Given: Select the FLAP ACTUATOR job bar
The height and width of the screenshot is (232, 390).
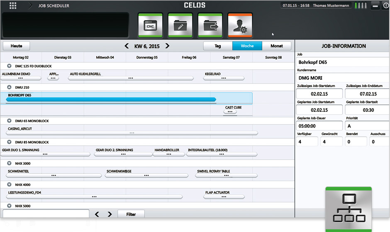Looking at the screenshot, I should [224, 196].
